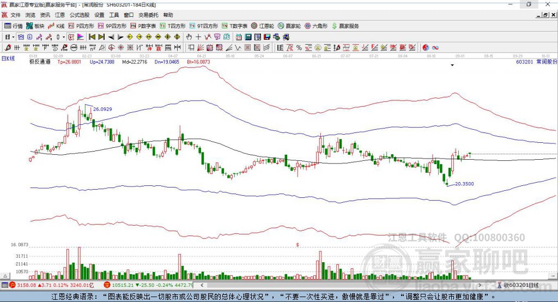This screenshot has width=558, height=302.
Task: Open the 浏览 menu
Action: [31, 15]
